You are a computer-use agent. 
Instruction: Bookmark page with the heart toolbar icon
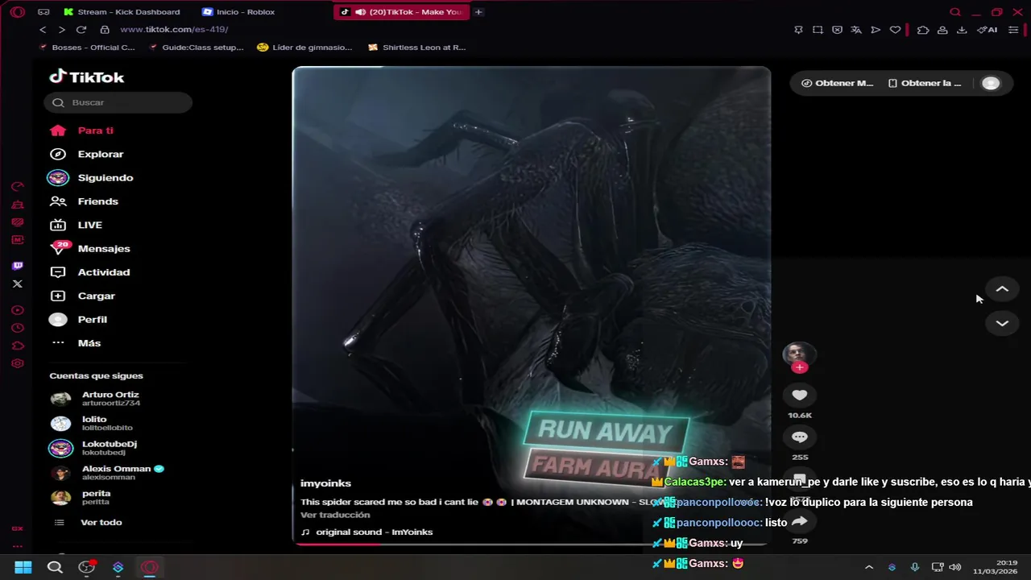(895, 30)
